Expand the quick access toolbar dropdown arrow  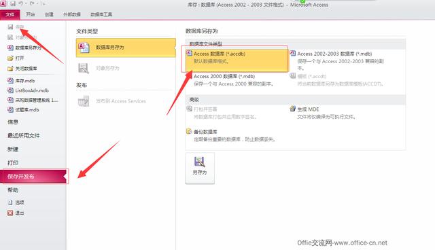43,3
